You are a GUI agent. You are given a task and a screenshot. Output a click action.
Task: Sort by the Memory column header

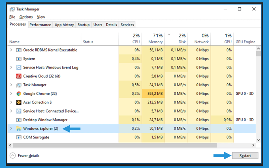pos(153,39)
